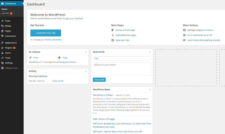
Task: Click the plus icon for additional pages
Action: coord(113,35)
